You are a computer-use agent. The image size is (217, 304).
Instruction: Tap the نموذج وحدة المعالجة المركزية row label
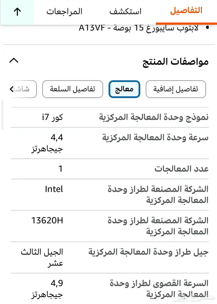click(x=154, y=117)
